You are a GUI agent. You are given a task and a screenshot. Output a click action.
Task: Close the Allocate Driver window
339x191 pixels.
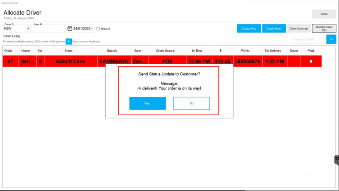pyautogui.click(x=324, y=14)
